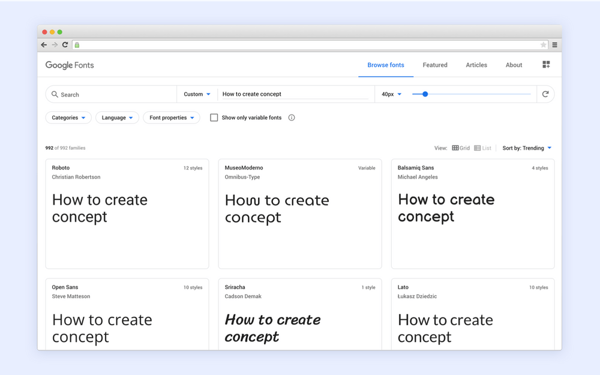
Task: Open variable fonts info icon
Action: pos(292,117)
